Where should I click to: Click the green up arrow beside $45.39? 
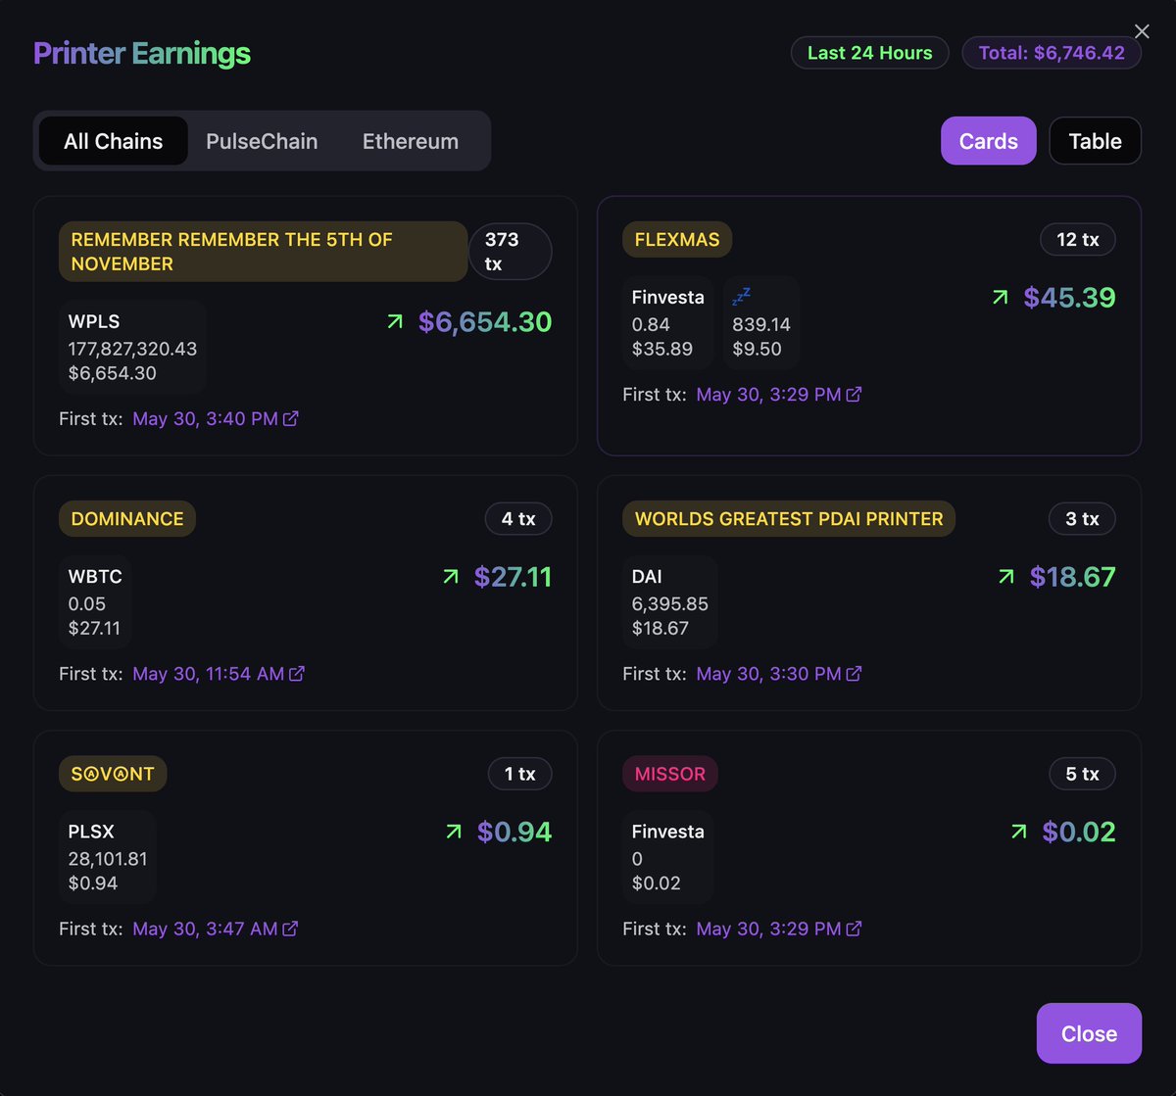pyautogui.click(x=1000, y=297)
